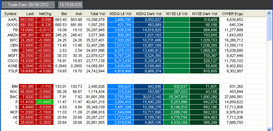Click FB NSDQ dark volume 14,516,925

click(149, 30)
